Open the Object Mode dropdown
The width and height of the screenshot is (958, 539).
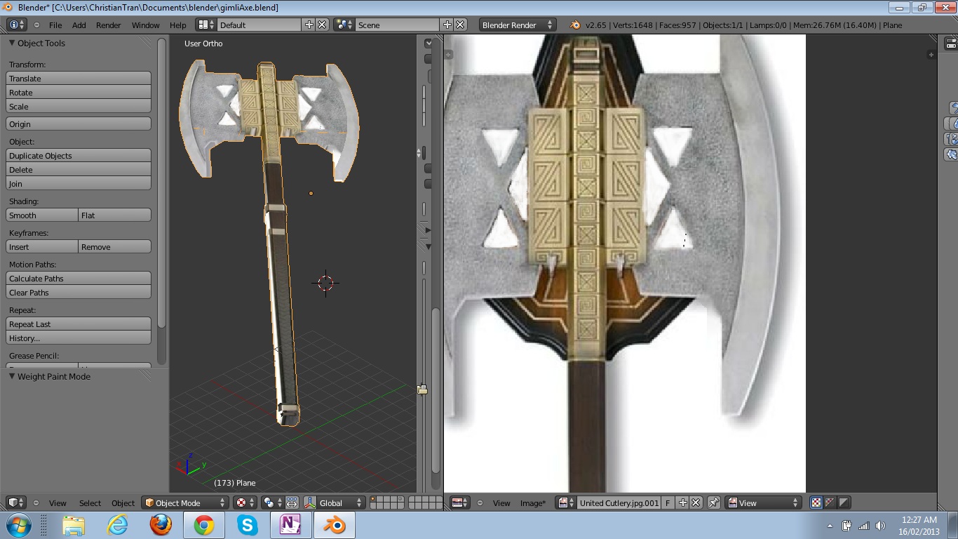(x=185, y=503)
